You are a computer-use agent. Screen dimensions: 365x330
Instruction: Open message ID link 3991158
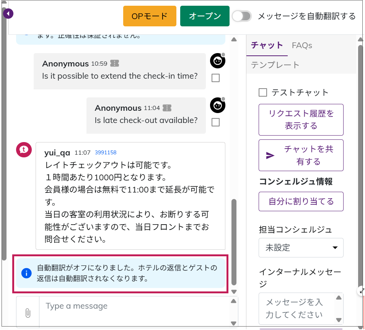106,152
